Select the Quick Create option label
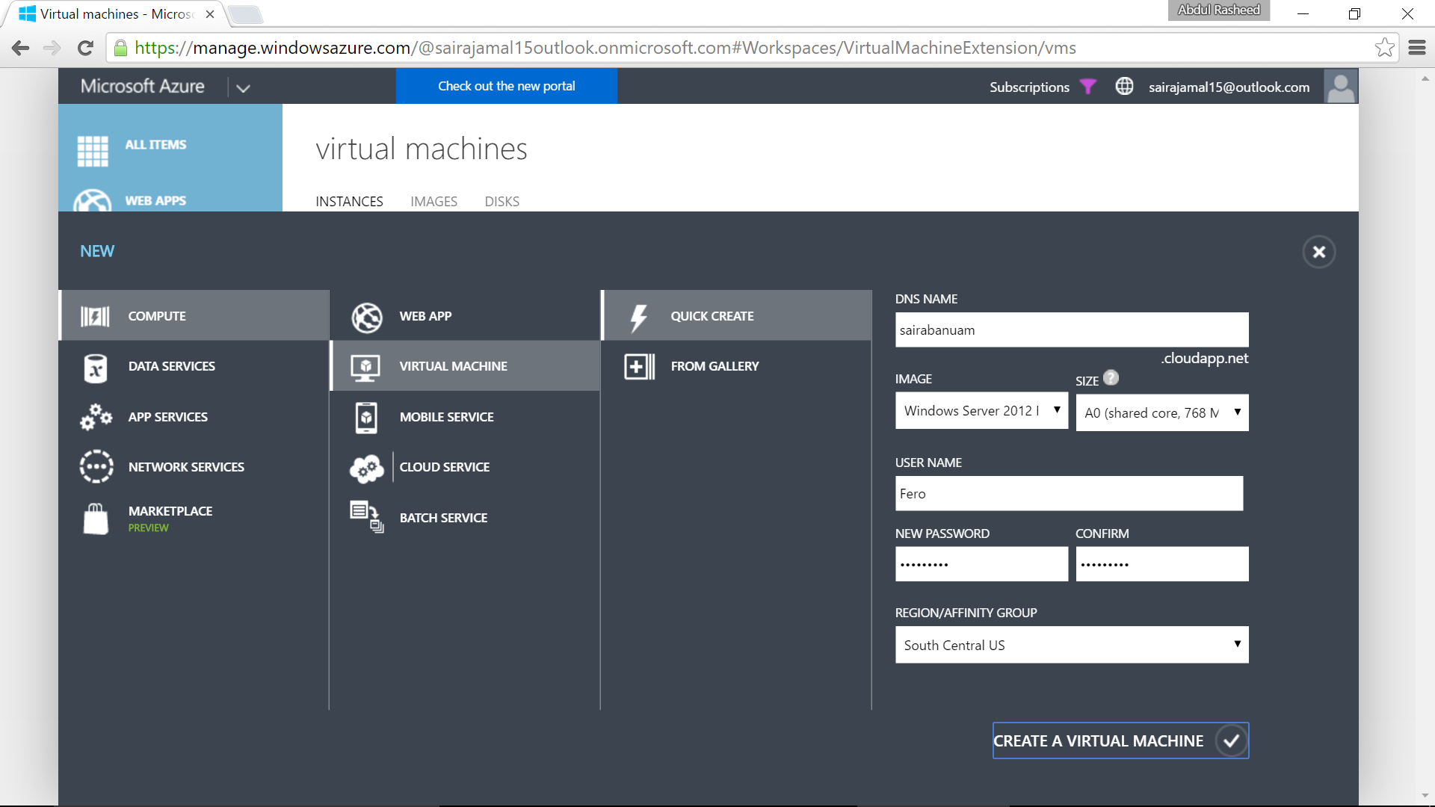Image resolution: width=1435 pixels, height=807 pixels. 712,316
